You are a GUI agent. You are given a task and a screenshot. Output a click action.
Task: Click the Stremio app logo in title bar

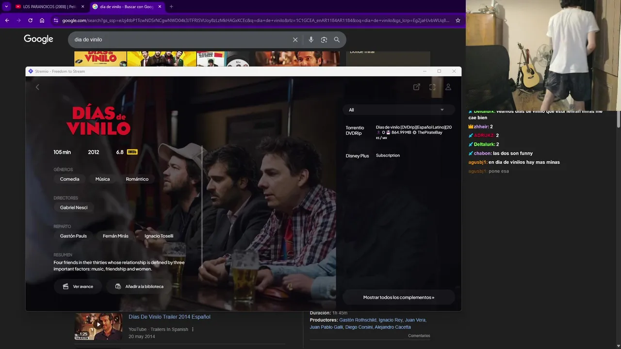tap(31, 71)
